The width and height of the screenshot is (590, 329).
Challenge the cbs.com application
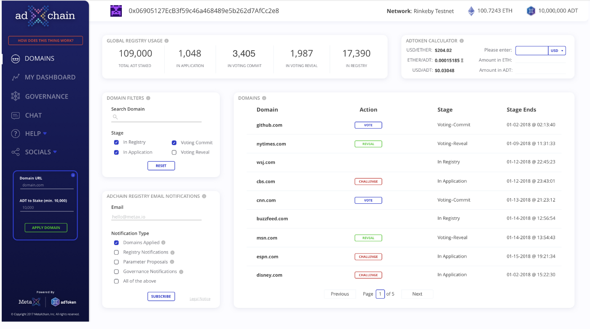click(x=368, y=182)
